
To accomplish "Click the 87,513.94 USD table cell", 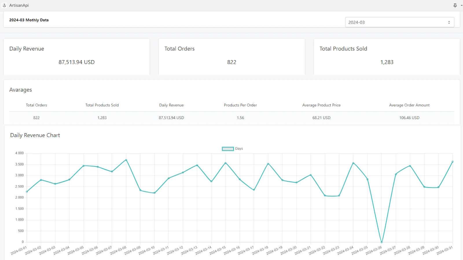I will click(171, 118).
